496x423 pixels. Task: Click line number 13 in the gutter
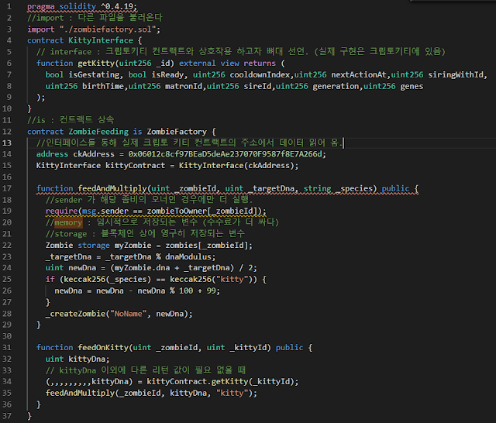tap(7, 143)
